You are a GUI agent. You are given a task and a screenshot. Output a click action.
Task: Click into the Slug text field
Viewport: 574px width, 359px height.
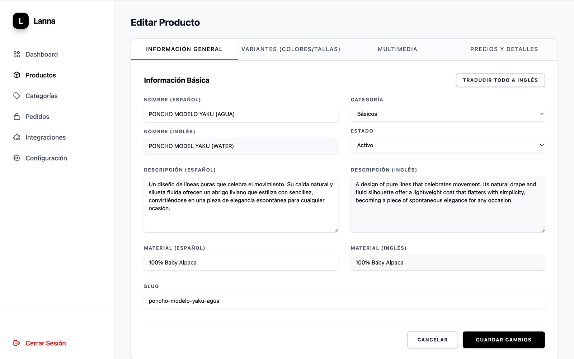point(344,301)
